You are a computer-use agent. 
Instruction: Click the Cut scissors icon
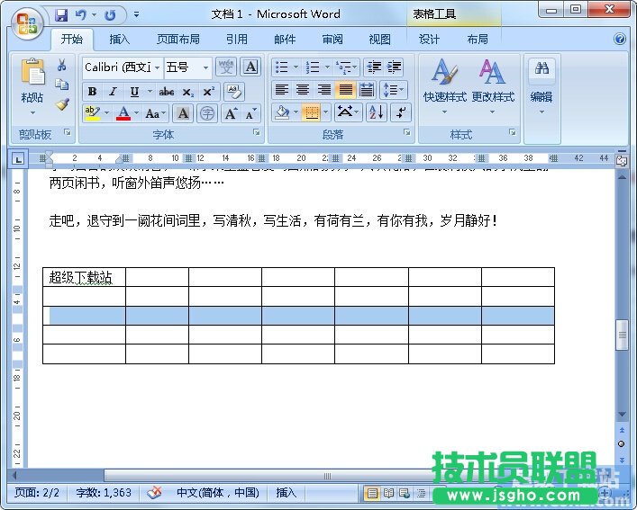[x=62, y=66]
